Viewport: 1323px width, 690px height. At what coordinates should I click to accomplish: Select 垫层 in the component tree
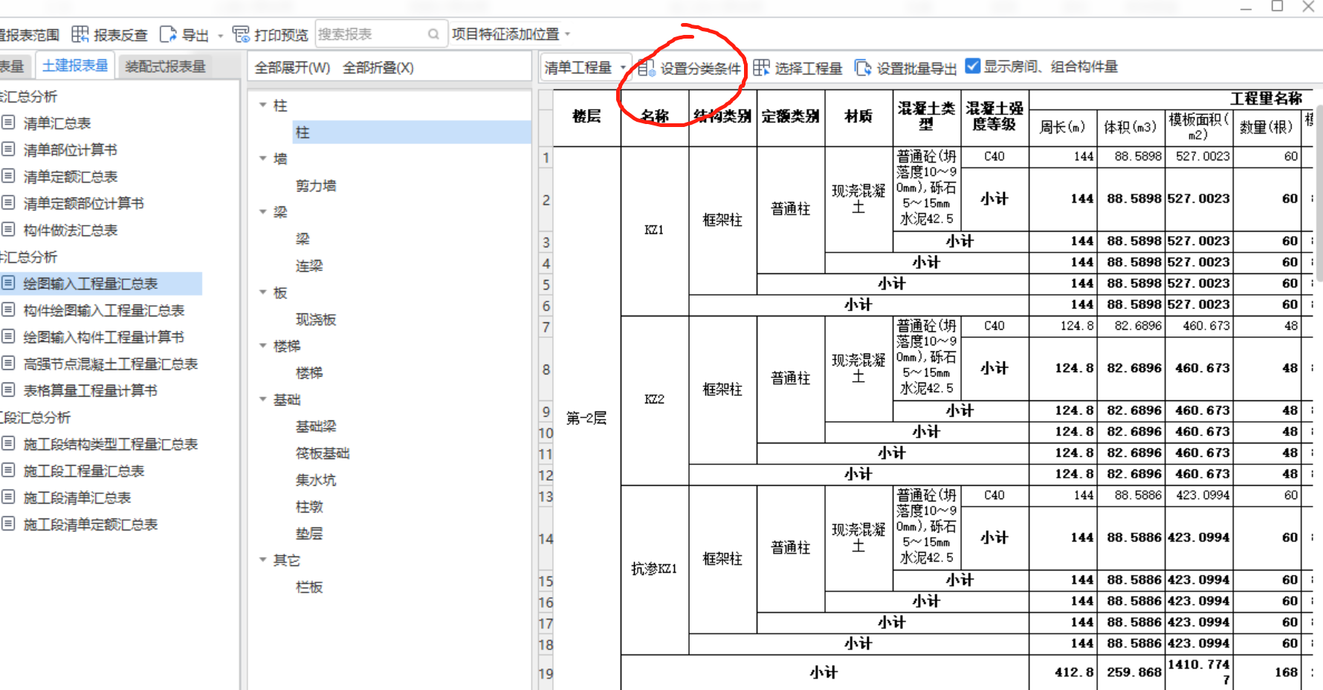pos(309,533)
